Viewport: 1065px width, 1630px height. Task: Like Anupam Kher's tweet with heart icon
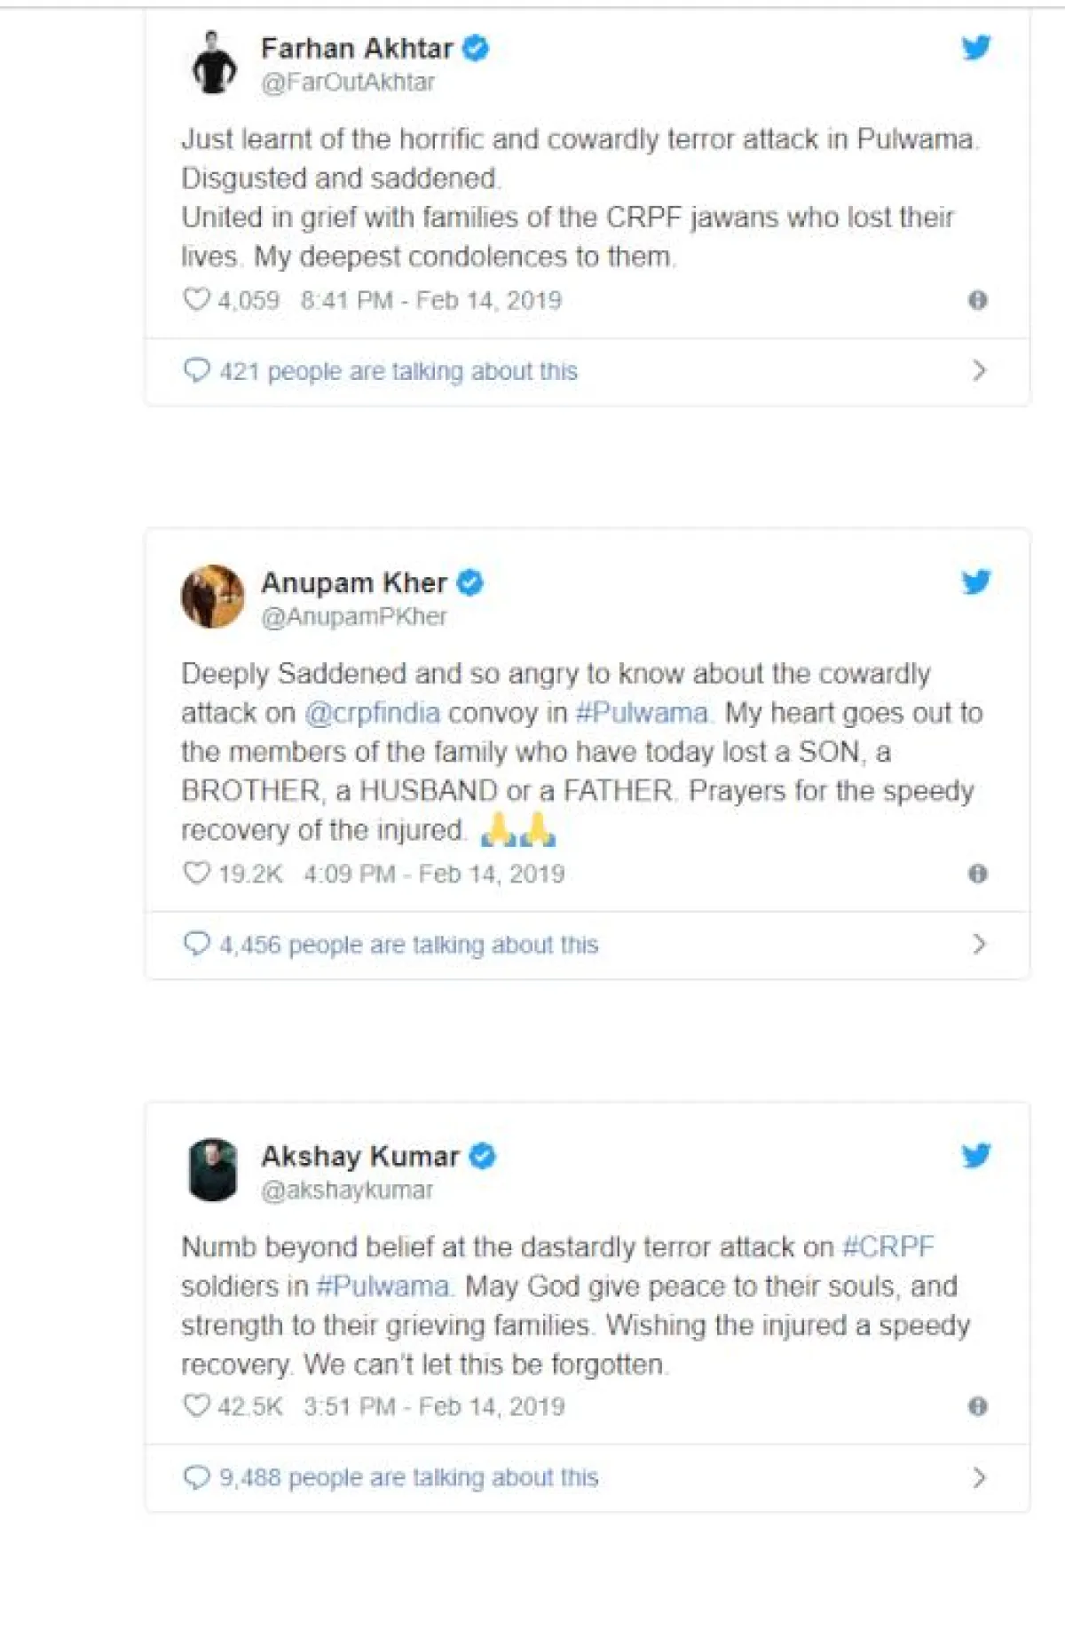click(x=195, y=873)
